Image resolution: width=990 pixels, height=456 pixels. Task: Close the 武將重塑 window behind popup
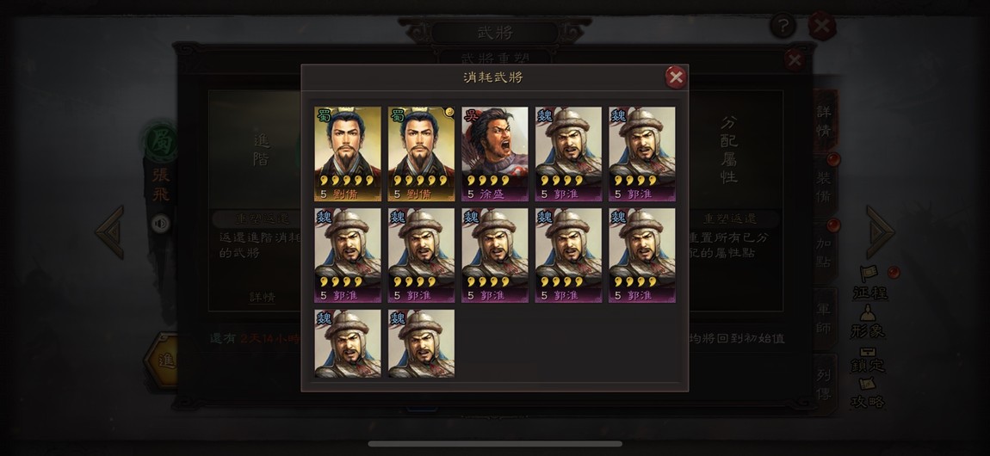pyautogui.click(x=795, y=60)
